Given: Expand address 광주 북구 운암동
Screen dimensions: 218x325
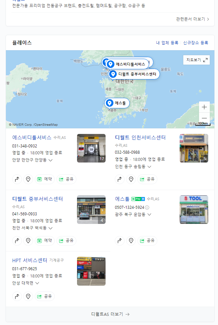Looking at the screenshot, I should (x=149, y=214).
